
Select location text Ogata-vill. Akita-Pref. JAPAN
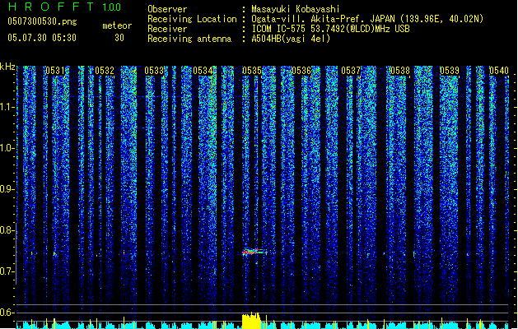point(323,19)
